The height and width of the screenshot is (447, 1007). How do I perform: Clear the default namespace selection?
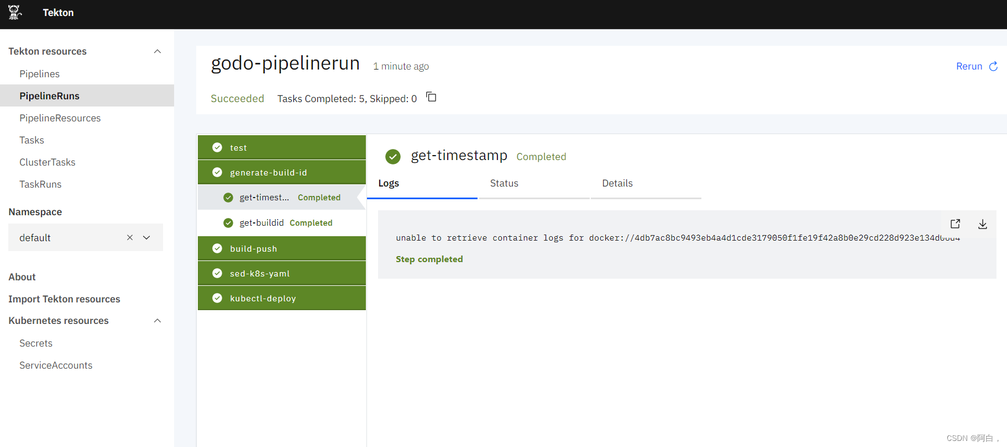coord(130,237)
